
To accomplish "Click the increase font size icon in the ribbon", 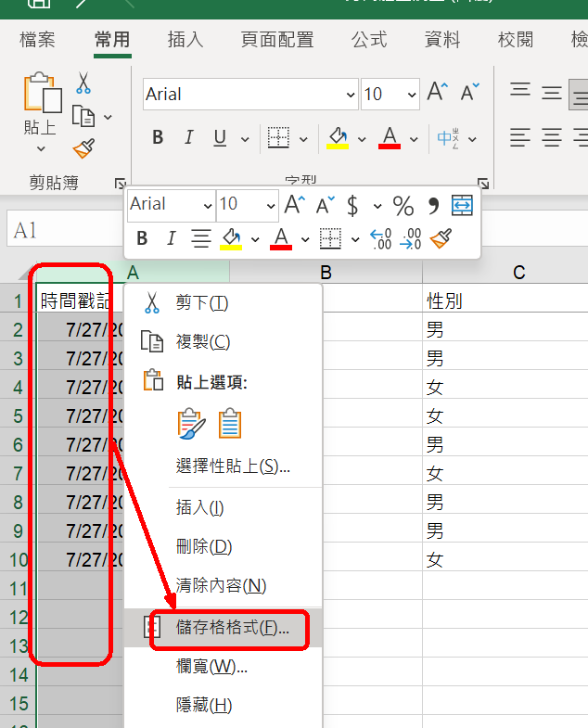I will 438,93.
